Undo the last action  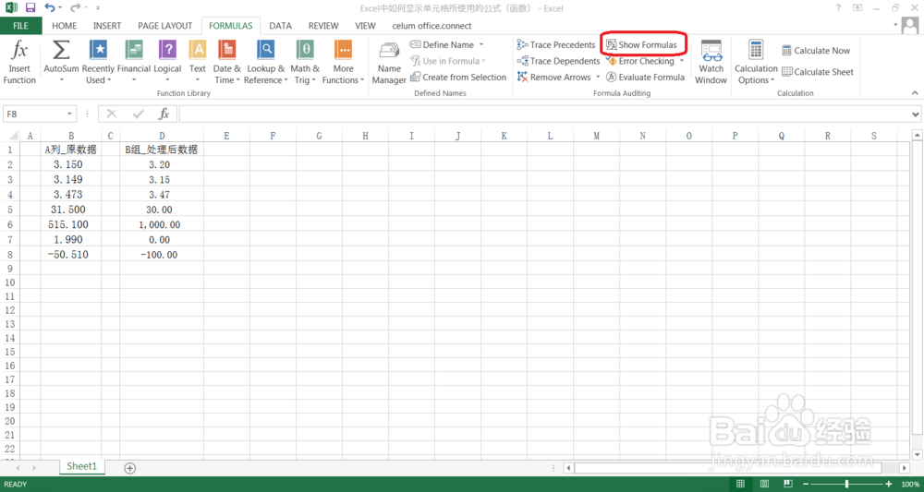[x=50, y=8]
